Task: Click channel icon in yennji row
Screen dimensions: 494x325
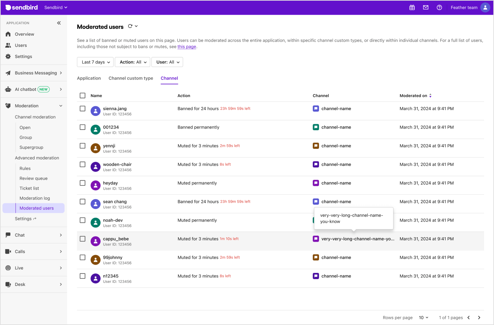Action: (316, 146)
